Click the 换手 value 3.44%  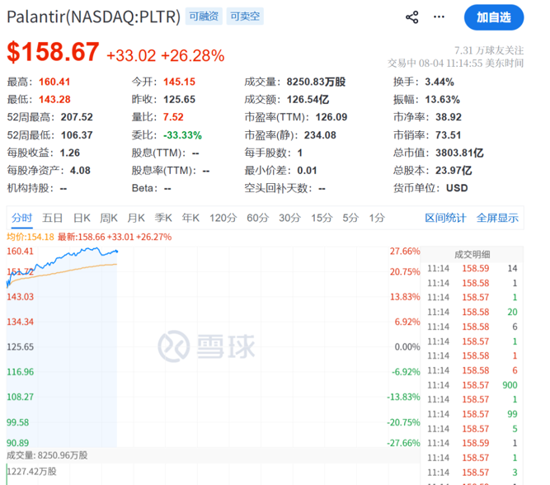tap(440, 82)
